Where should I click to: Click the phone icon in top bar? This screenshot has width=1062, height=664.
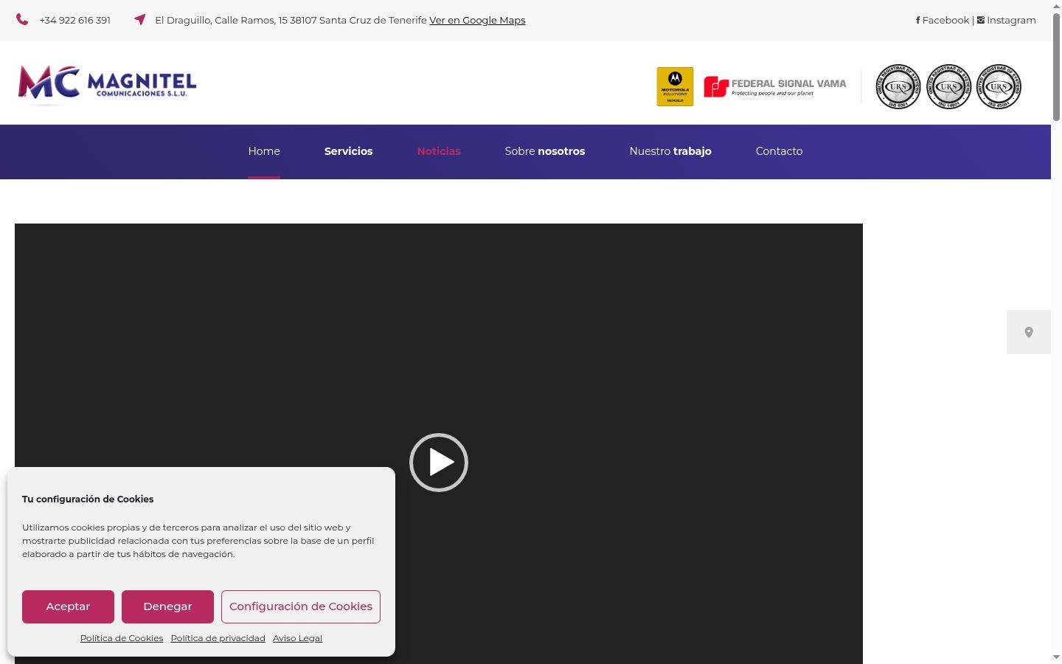pyautogui.click(x=22, y=20)
